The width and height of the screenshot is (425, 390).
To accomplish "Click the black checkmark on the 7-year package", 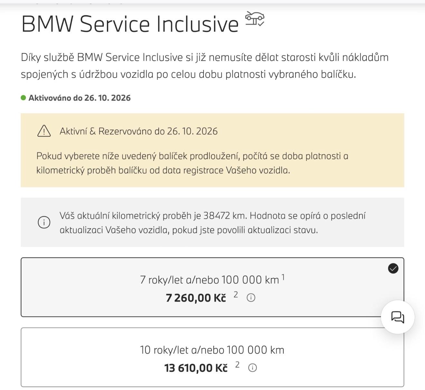I will coord(393,268).
